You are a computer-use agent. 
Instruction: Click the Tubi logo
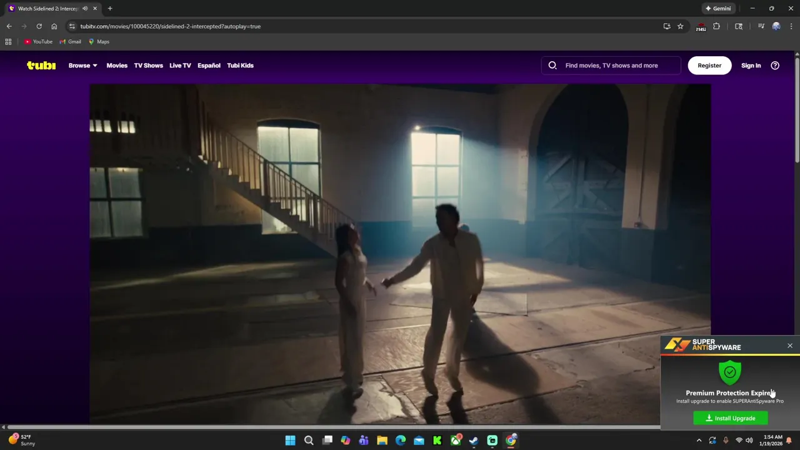41,65
